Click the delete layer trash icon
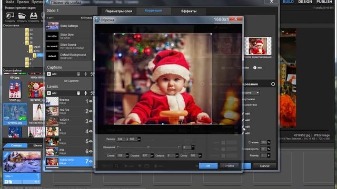 (78, 93)
